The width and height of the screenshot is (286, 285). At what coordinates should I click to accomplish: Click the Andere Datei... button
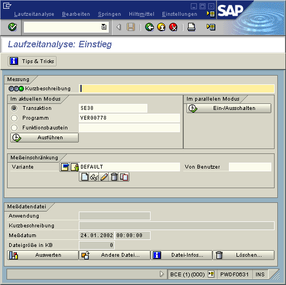pyautogui.click(x=115, y=255)
